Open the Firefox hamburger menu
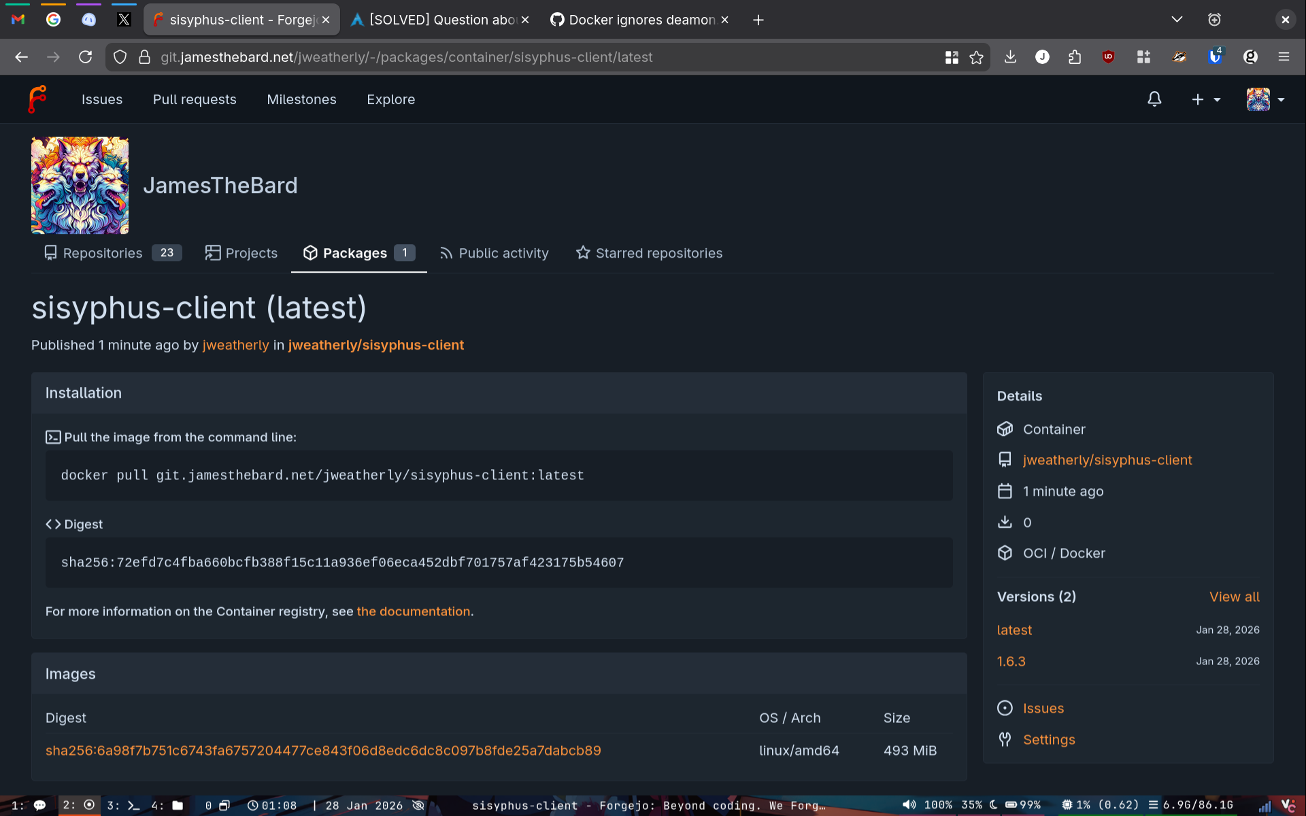 (1284, 58)
